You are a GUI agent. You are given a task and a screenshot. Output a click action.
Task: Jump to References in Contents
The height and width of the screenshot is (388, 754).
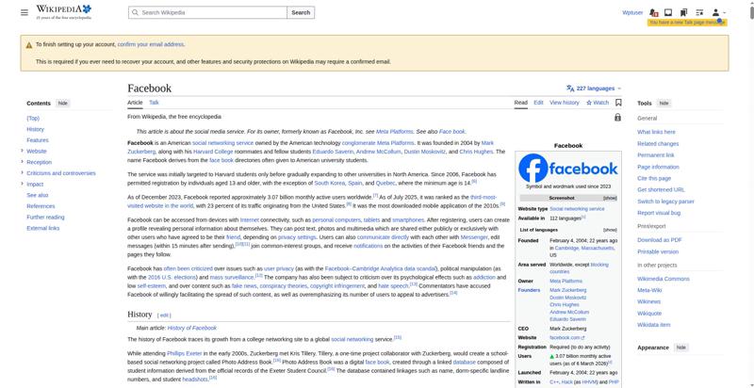41,206
